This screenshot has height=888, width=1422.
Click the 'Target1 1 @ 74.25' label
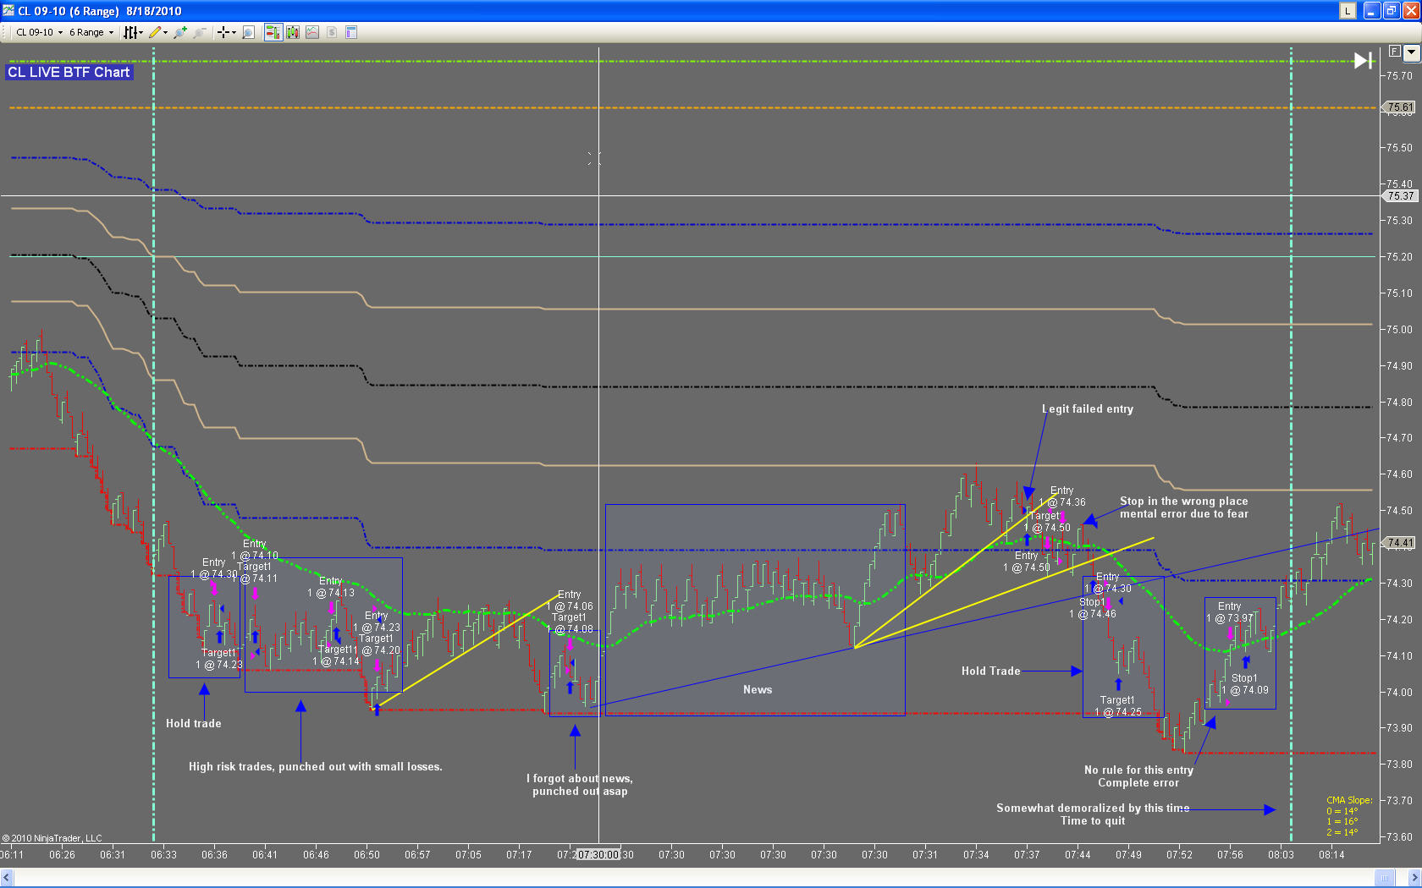[1118, 706]
